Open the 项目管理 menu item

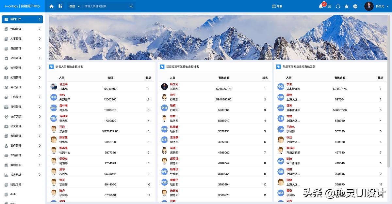[x=22, y=58]
